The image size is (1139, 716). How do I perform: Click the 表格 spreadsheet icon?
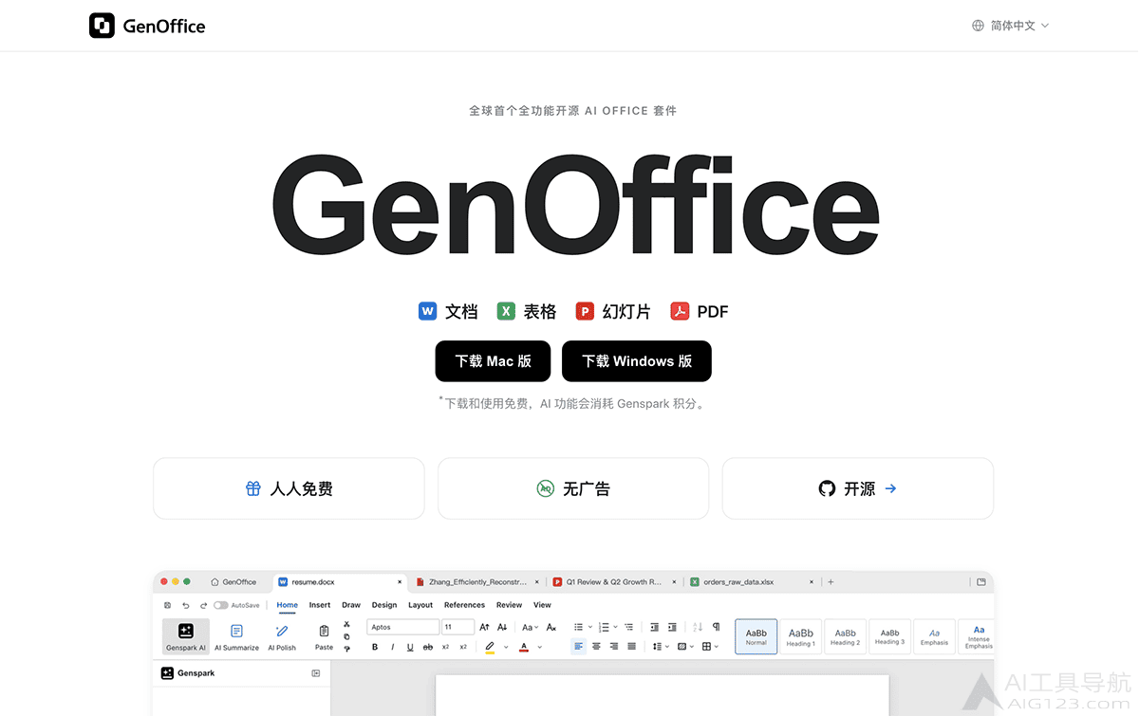(x=506, y=311)
